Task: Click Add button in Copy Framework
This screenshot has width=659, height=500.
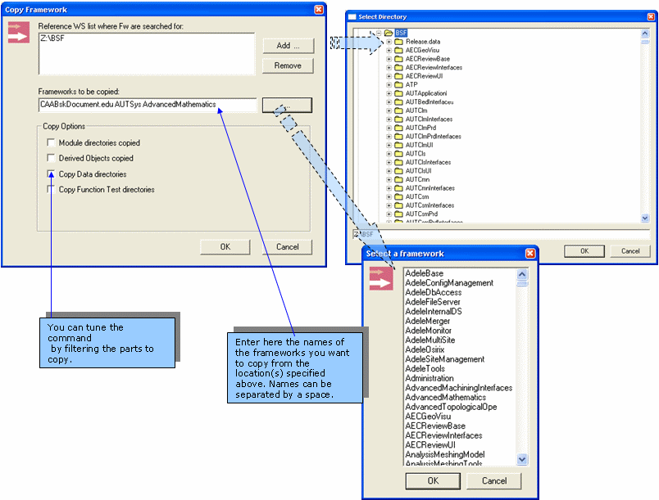Action: (288, 45)
